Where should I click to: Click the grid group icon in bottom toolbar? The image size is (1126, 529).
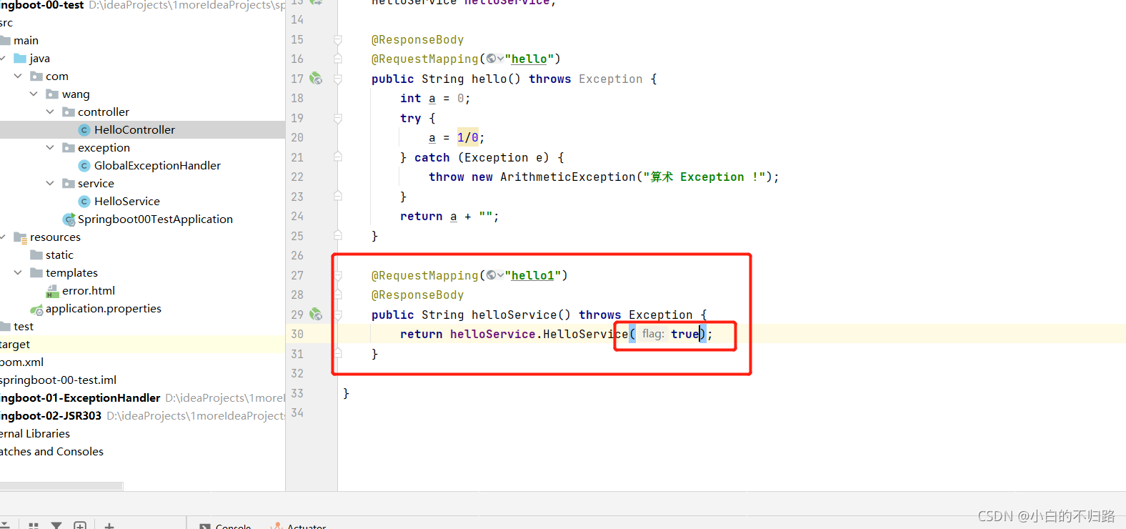[x=33, y=525]
